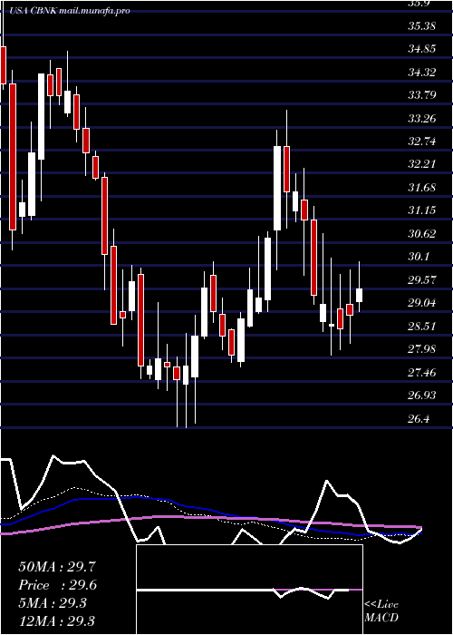453x635 pixels.
Task: Click the 30.62 price axis label
Action: click(422, 234)
